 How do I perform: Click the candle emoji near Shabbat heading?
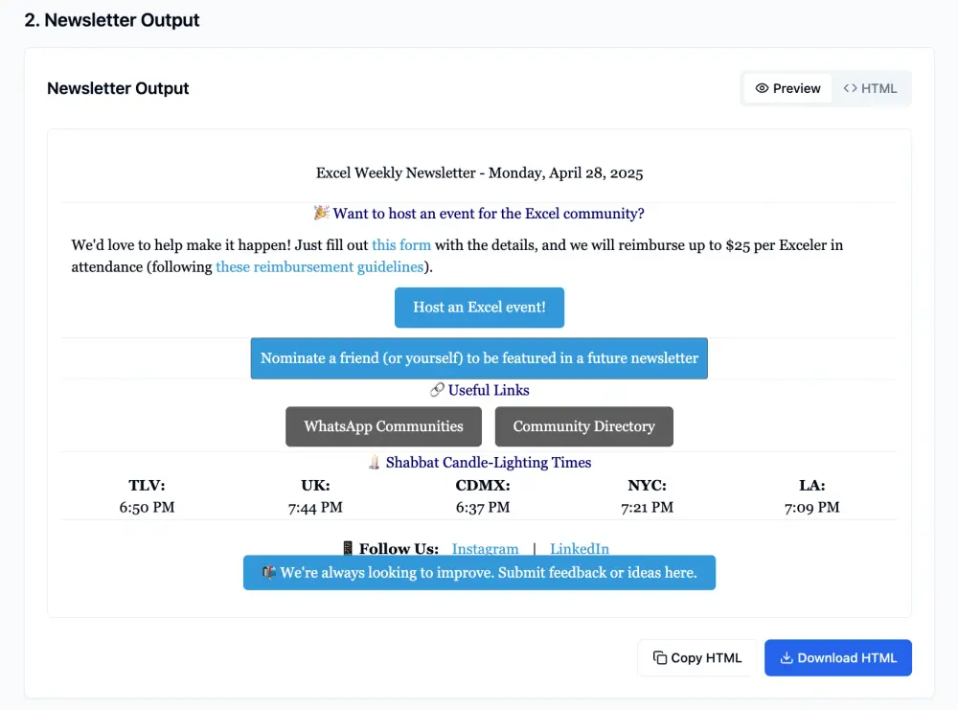click(x=374, y=462)
